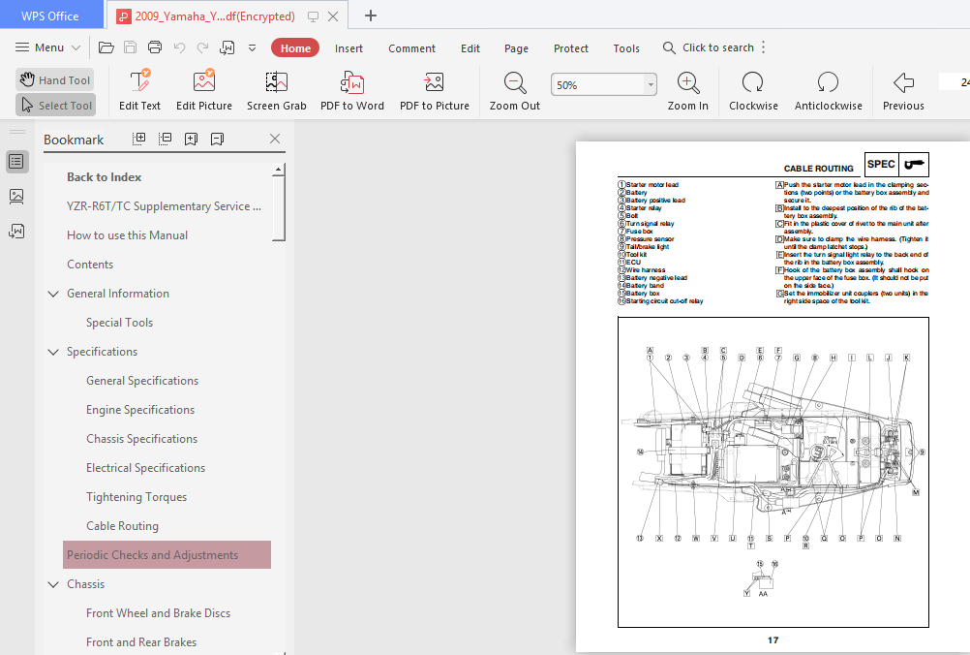This screenshot has width=970, height=655.
Task: Open the Edit ribbon tab
Action: point(470,48)
